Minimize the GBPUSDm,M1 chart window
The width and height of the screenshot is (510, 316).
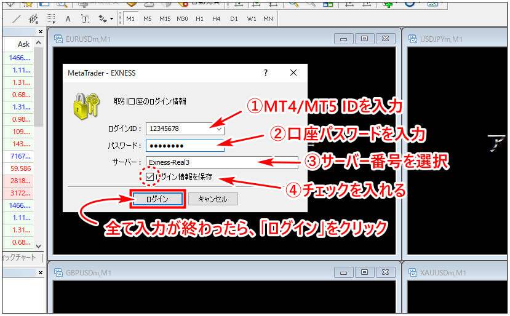(343, 272)
